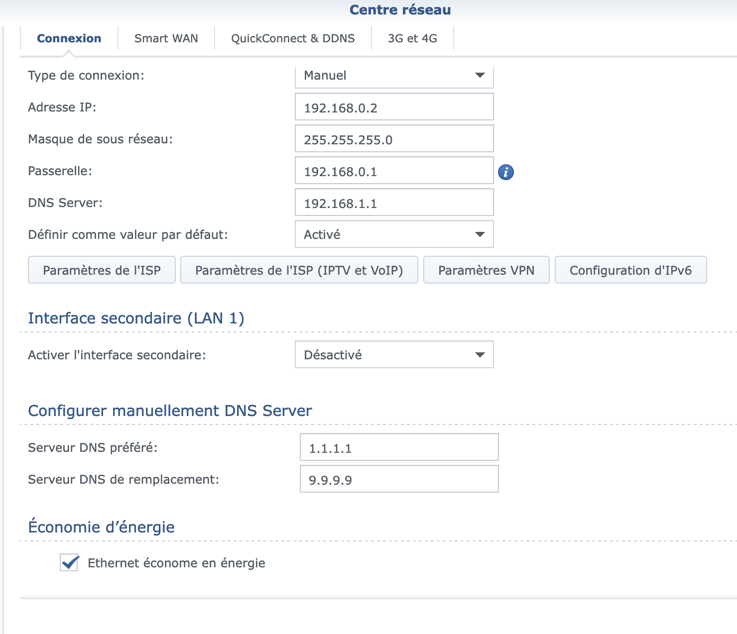Open Configuration d'IPv6 settings
Viewport: 737px width, 634px height.
pos(630,270)
